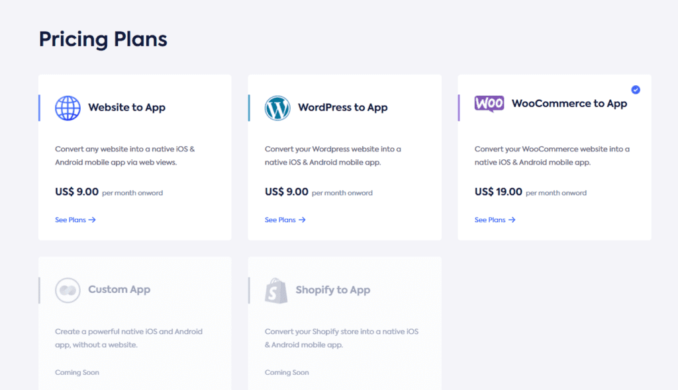Select the WooCommerce to App heading
Screen dimensions: 678x390
pyautogui.click(x=569, y=104)
